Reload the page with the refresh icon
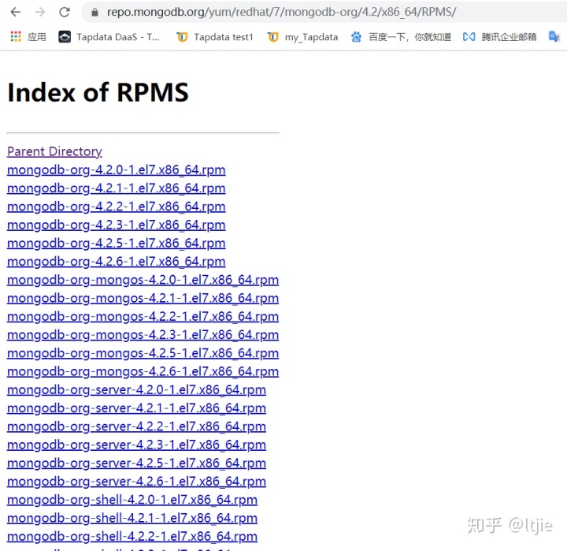The image size is (567, 551). point(65,13)
